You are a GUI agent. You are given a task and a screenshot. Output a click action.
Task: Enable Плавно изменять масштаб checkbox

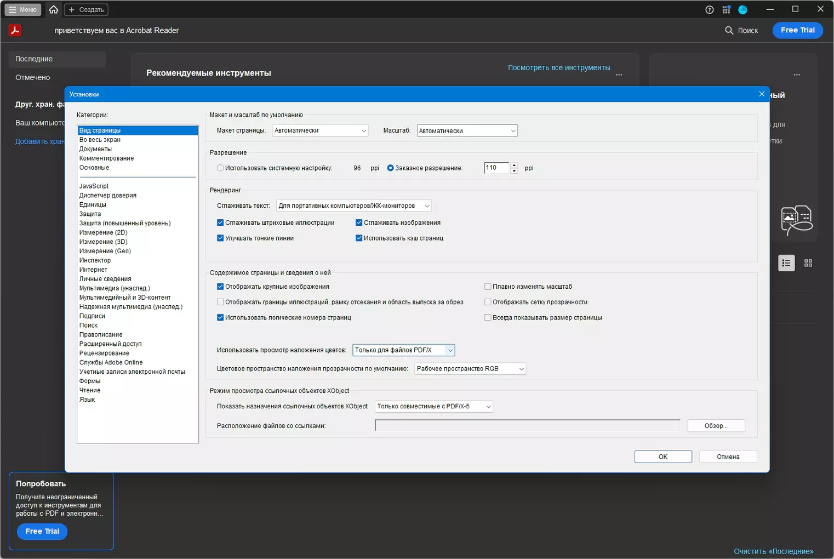point(488,287)
